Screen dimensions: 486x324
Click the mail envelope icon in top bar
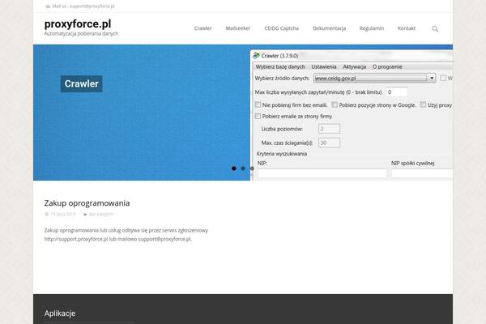click(48, 6)
